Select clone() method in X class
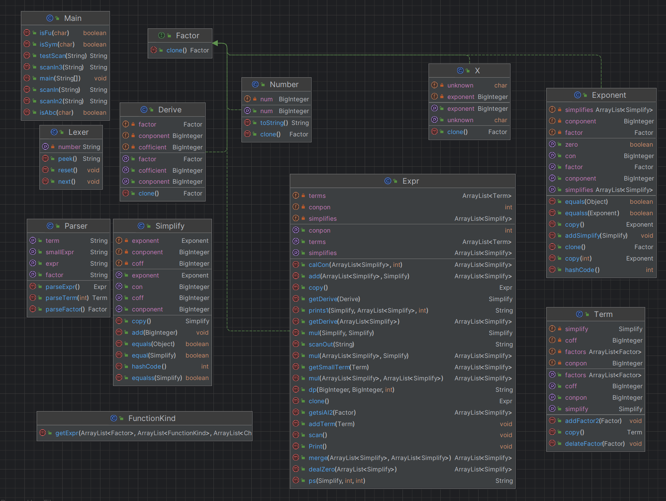The image size is (666, 501). point(458,132)
